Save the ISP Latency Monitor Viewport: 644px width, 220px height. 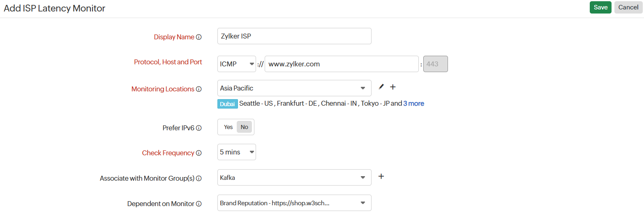tap(600, 7)
